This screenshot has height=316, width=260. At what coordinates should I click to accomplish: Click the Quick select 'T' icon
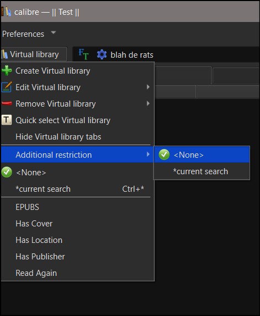click(7, 120)
